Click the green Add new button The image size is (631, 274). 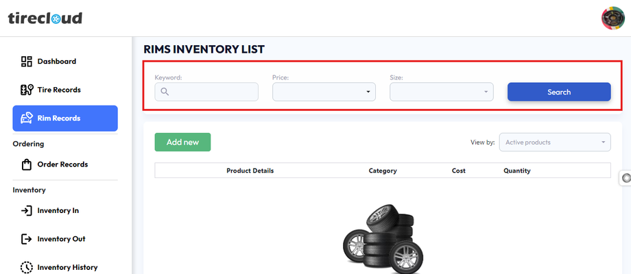[x=182, y=142]
